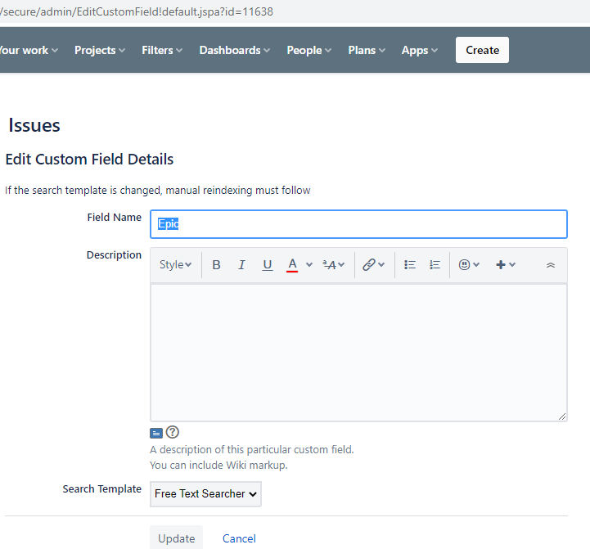590x549 pixels.
Task: Click inside the Description text area
Action: click(x=358, y=353)
